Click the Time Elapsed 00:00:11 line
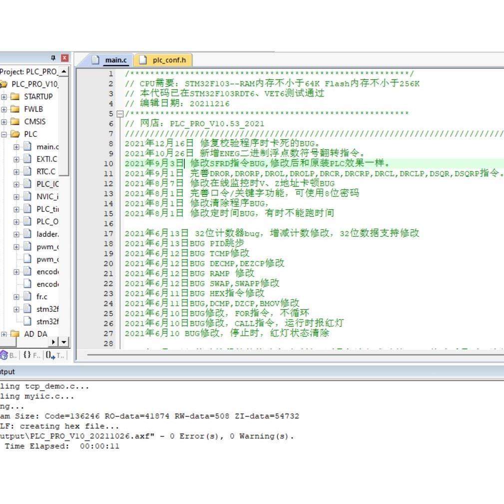The height and width of the screenshot is (504, 504). (62, 446)
